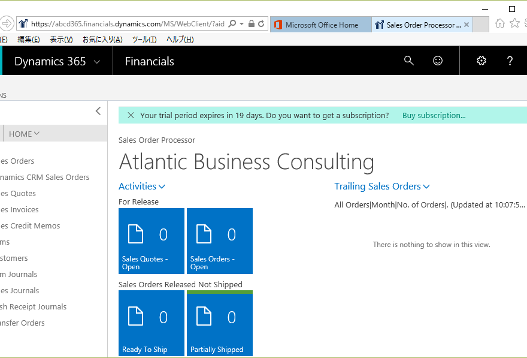Open the ヘルプ(H) menu

pyautogui.click(x=180, y=40)
